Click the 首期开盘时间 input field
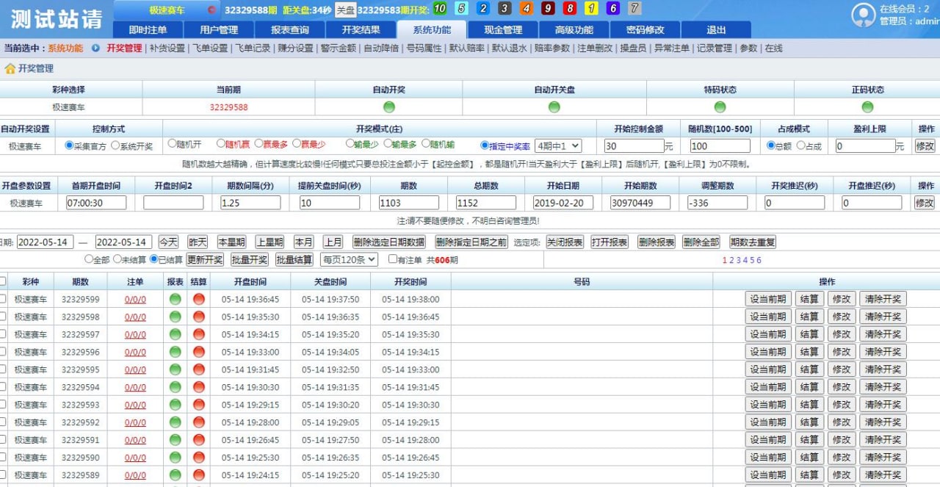Viewport: 940px width, 487px height. pos(96,203)
